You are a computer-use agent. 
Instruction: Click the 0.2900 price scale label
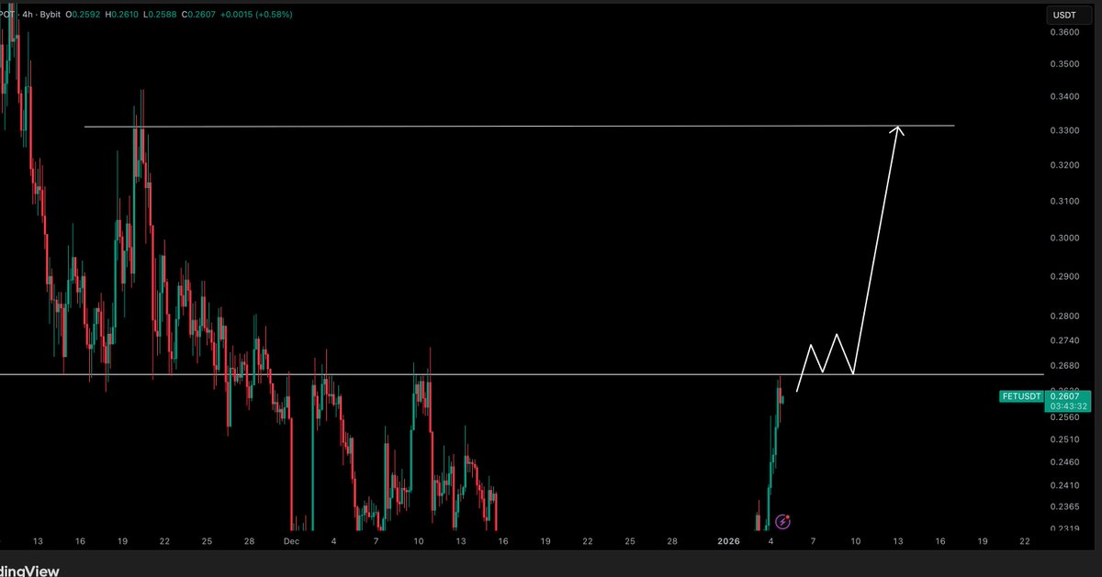[x=1064, y=276]
